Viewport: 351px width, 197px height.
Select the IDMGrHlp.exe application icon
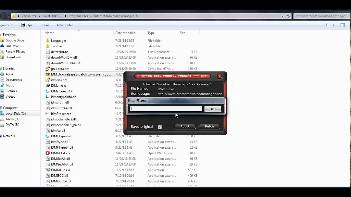pyautogui.click(x=48, y=170)
